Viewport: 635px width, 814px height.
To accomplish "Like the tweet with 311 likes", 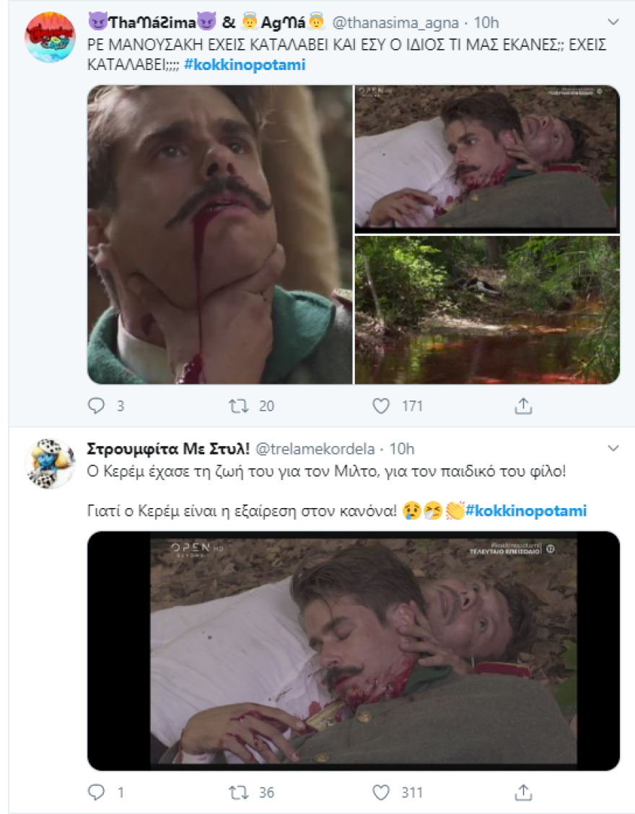I will 381,792.
